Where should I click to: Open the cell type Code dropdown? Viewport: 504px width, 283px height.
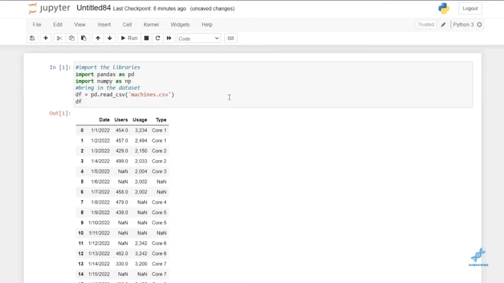(198, 38)
